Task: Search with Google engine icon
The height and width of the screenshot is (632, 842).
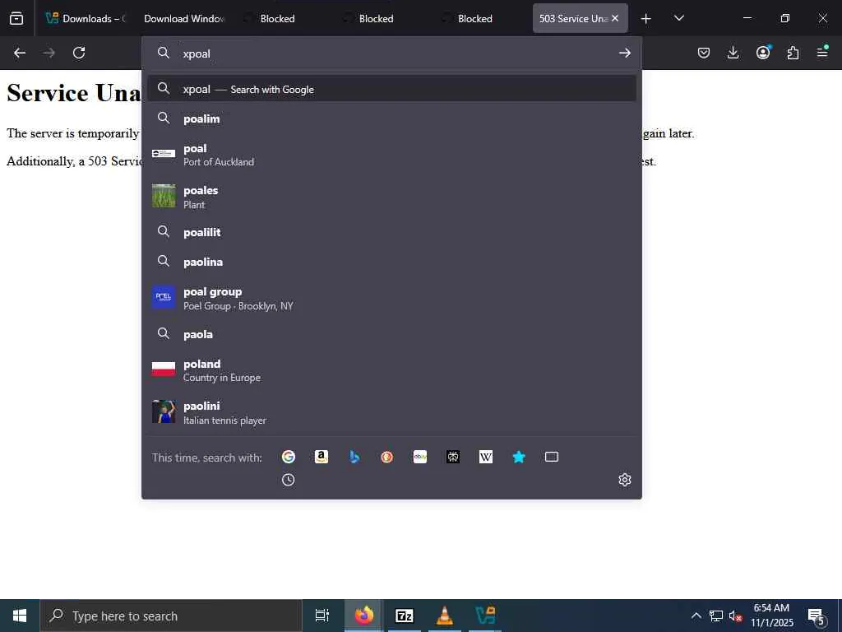Action: pos(289,457)
